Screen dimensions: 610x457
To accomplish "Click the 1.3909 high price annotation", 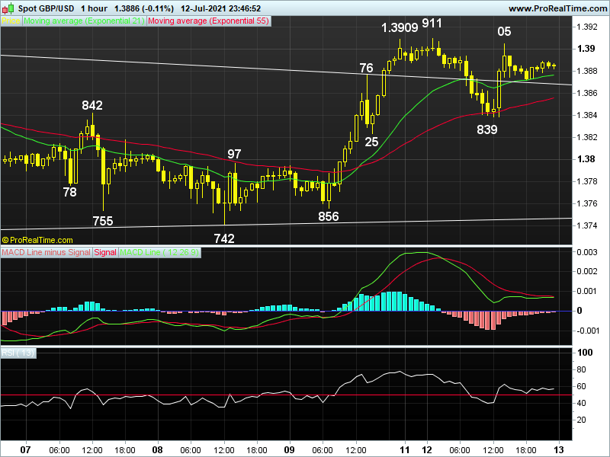I will (x=400, y=28).
